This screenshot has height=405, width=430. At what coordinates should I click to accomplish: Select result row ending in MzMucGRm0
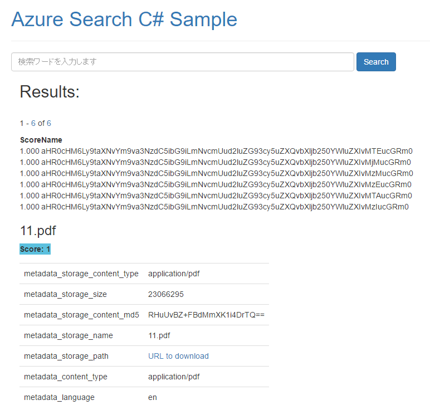point(217,173)
